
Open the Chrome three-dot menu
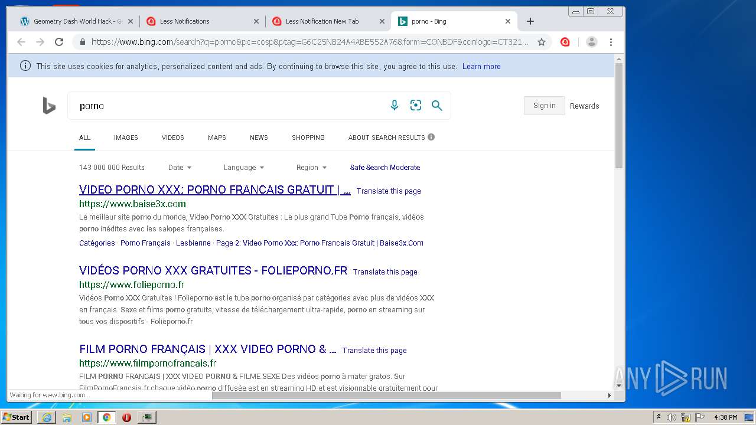pos(611,42)
